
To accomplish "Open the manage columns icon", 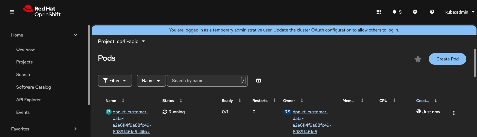I will pyautogui.click(x=258, y=81).
